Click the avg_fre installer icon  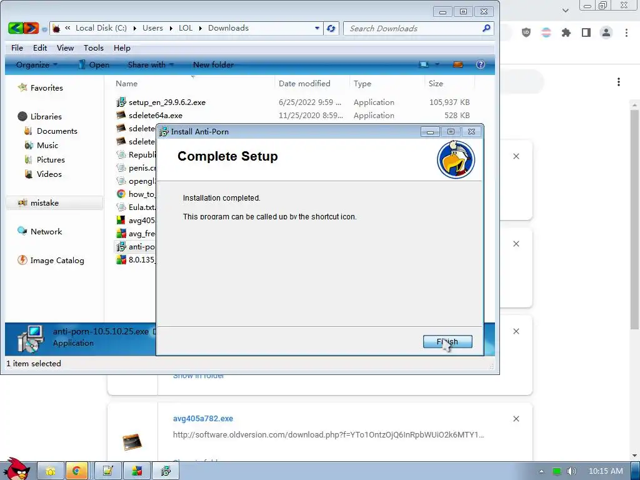coord(121,234)
